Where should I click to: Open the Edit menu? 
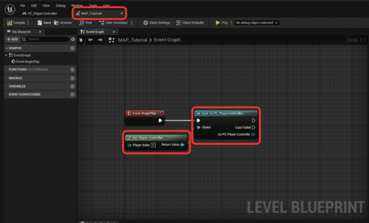tap(34, 6)
